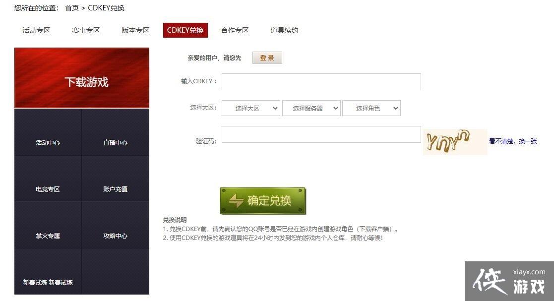This screenshot has height=301, width=554.
Task: Switch to 活动专区 tab
Action: tap(36, 30)
